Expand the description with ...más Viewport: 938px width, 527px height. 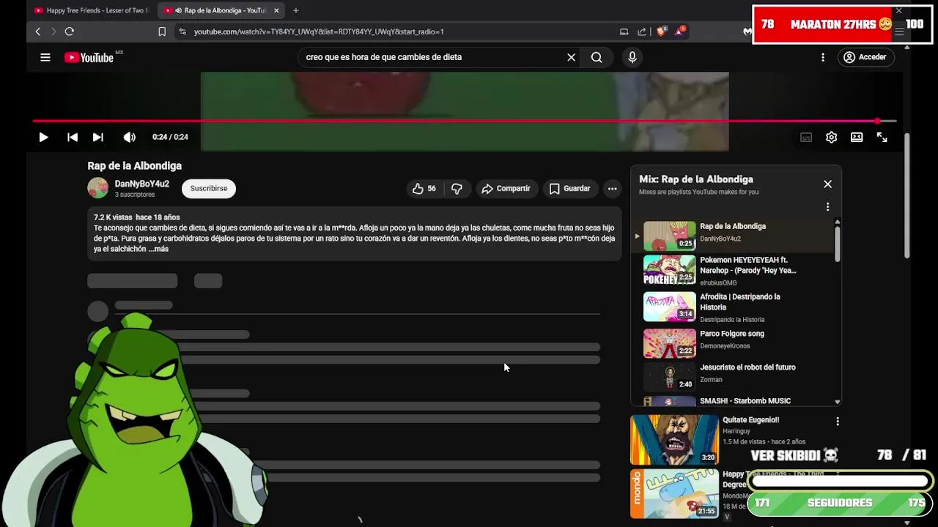click(x=158, y=249)
